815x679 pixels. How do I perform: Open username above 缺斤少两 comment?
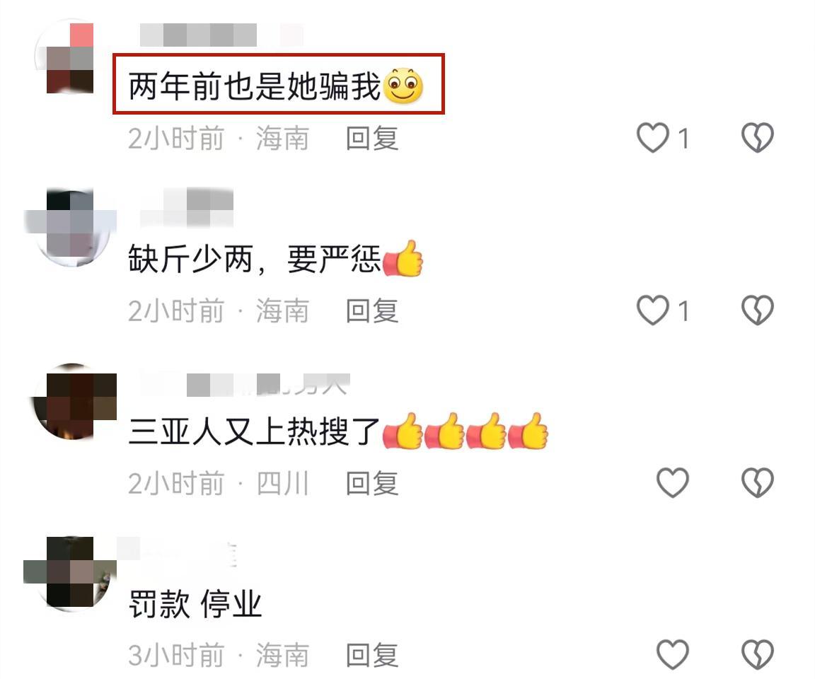pos(187,208)
